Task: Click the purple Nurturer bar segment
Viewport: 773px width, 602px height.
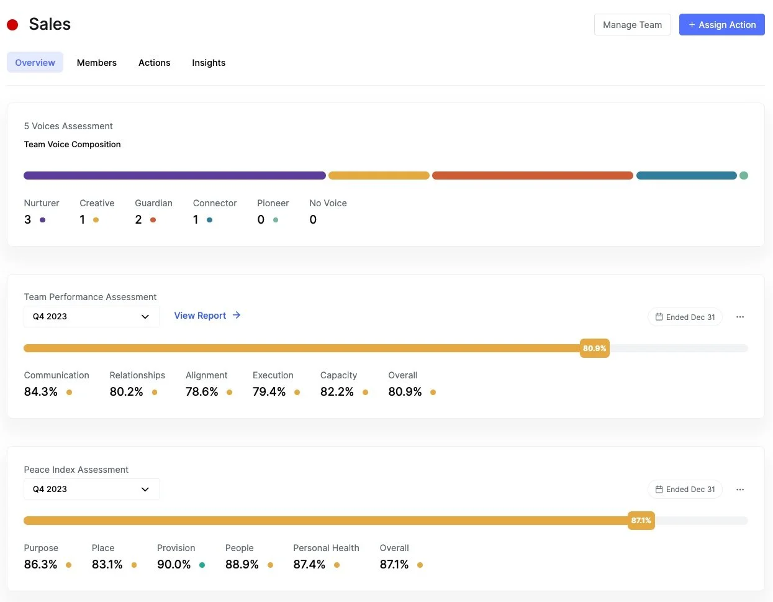Action: click(174, 176)
